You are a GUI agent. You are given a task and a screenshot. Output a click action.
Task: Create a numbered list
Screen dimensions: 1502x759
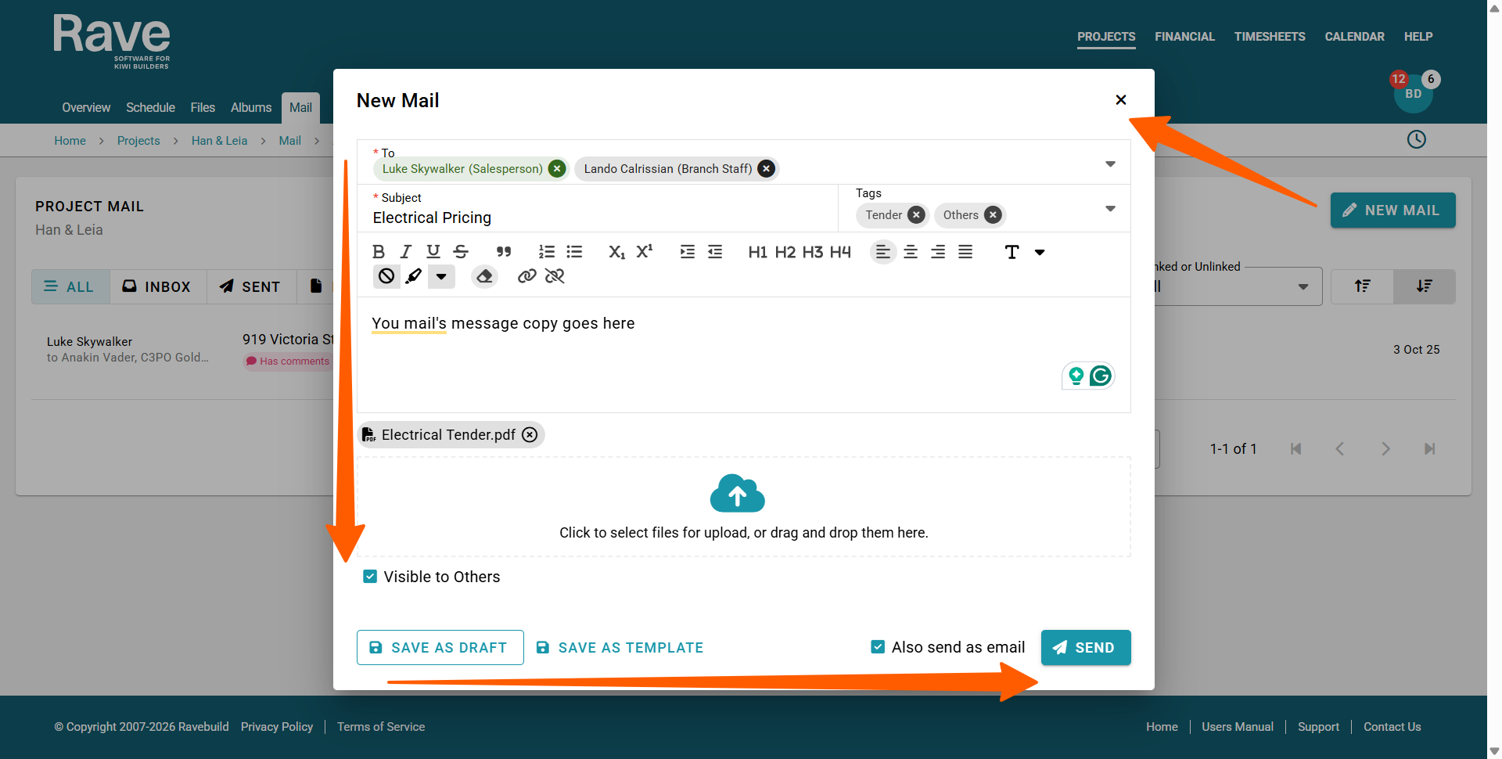[x=546, y=252]
